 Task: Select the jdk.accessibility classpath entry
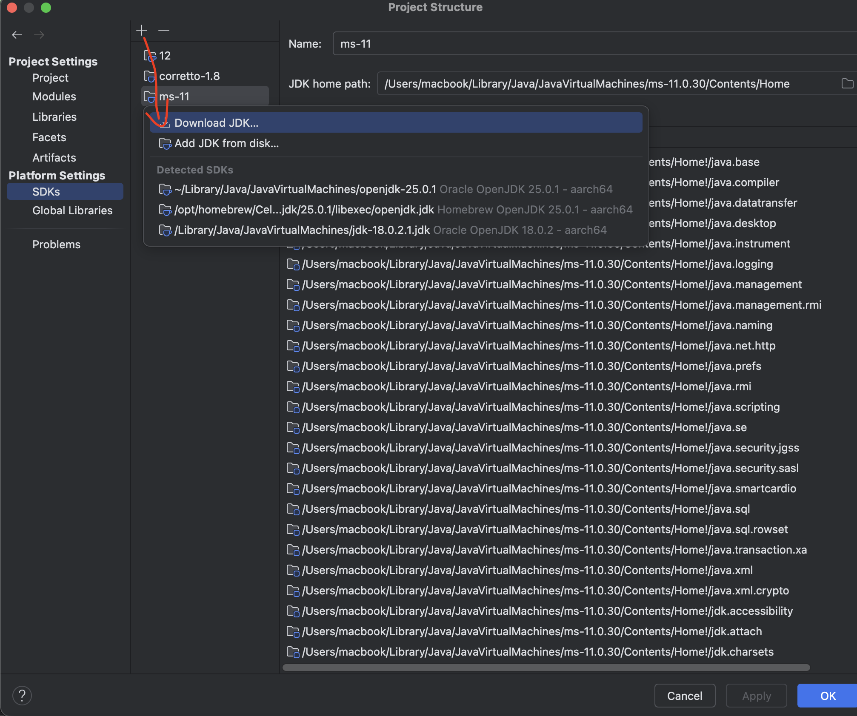pos(540,611)
